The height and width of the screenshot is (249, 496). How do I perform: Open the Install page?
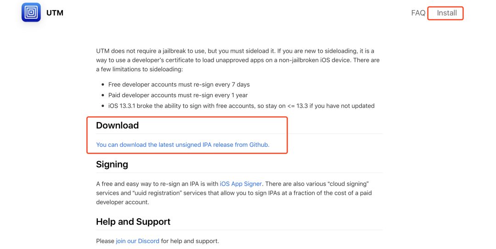click(446, 13)
